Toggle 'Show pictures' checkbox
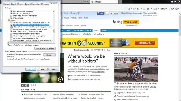Screen dimensions: 181x101 click(11, 18)
